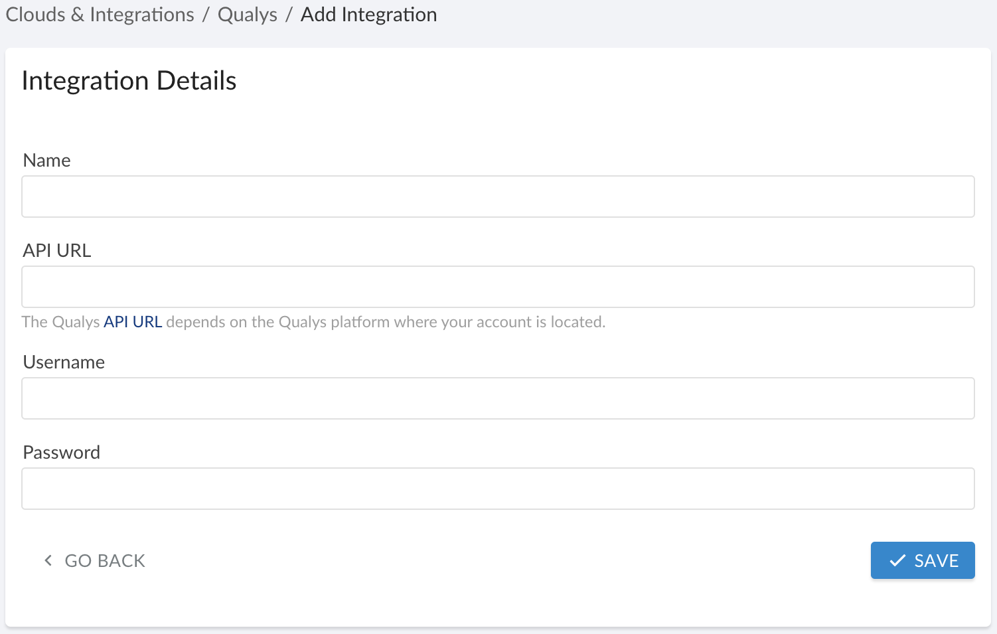Open the API URL hyperlink in the helper text
The width and height of the screenshot is (997, 634).
pyautogui.click(x=133, y=321)
